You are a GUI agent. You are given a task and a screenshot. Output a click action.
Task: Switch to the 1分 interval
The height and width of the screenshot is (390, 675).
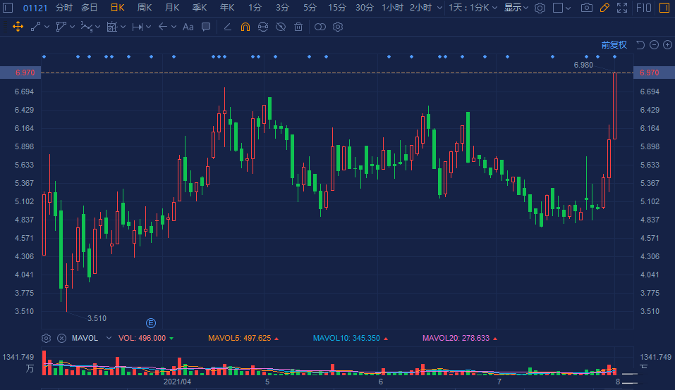(x=255, y=8)
